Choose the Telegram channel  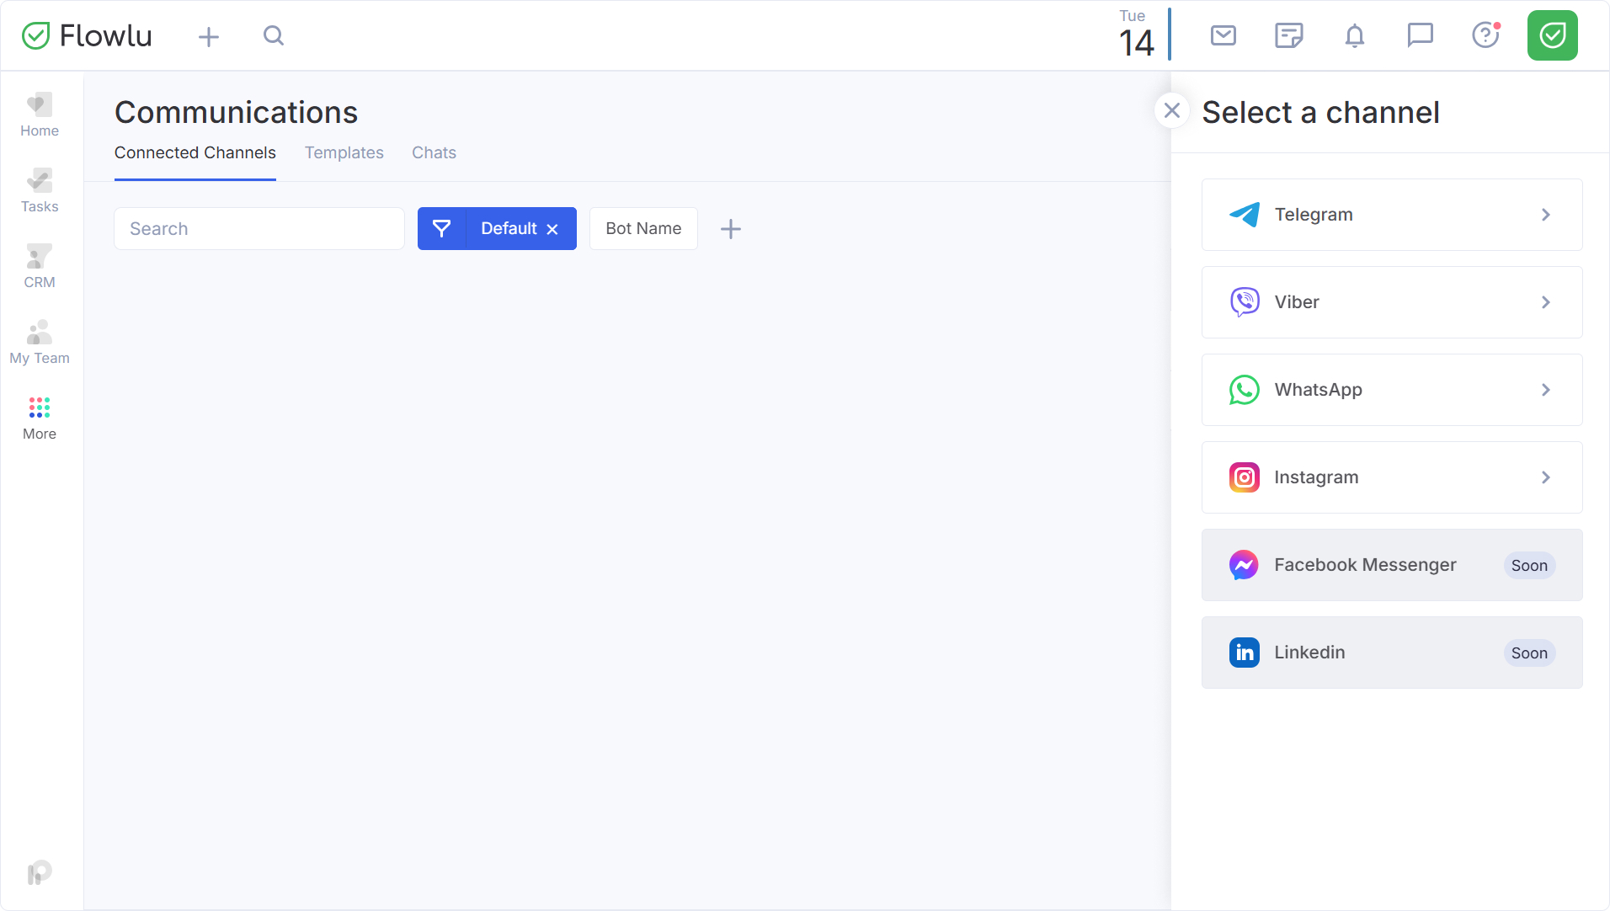(x=1392, y=215)
